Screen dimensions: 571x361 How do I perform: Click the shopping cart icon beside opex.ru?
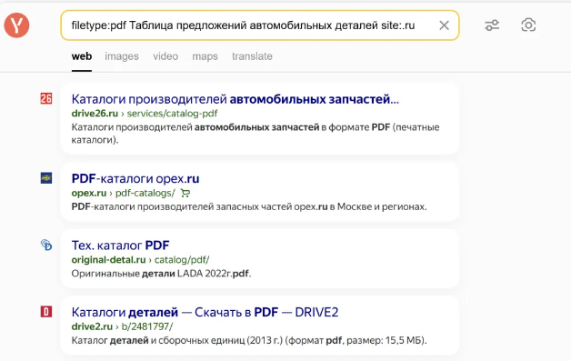[185, 193]
